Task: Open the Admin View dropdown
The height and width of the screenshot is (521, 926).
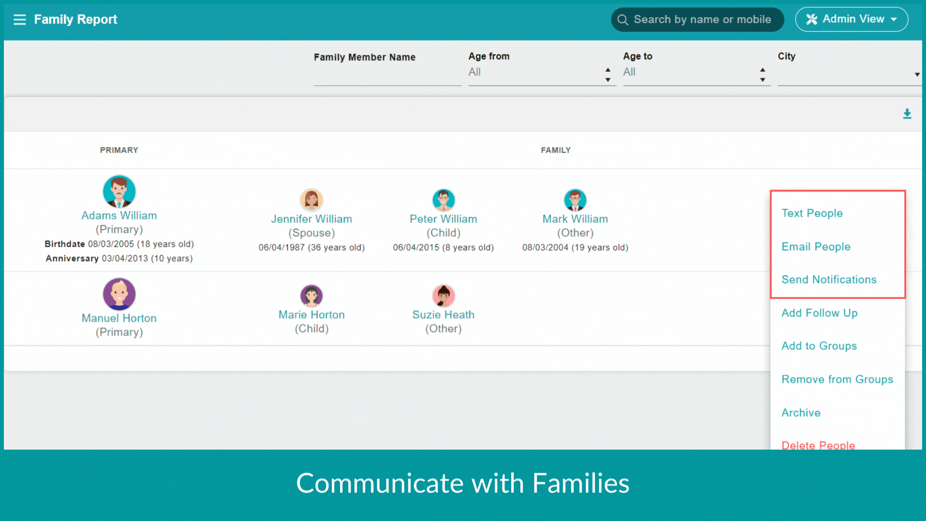Action: [x=852, y=19]
